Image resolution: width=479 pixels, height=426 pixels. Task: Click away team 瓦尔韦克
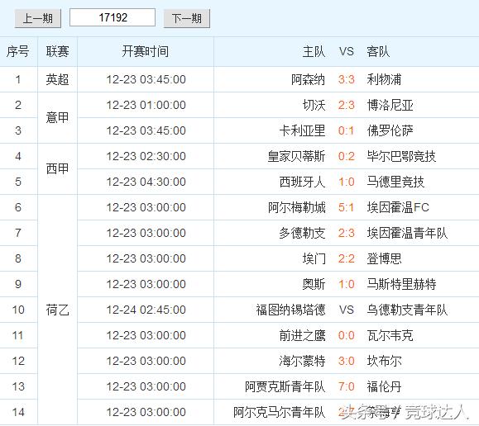390,336
